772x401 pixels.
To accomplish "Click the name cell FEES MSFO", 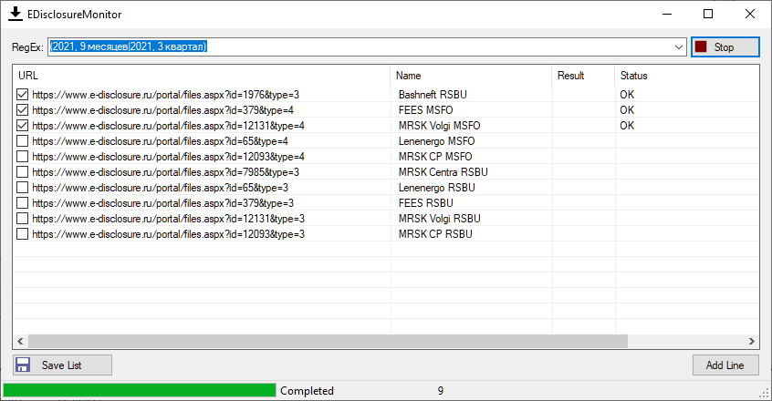I will (x=425, y=110).
